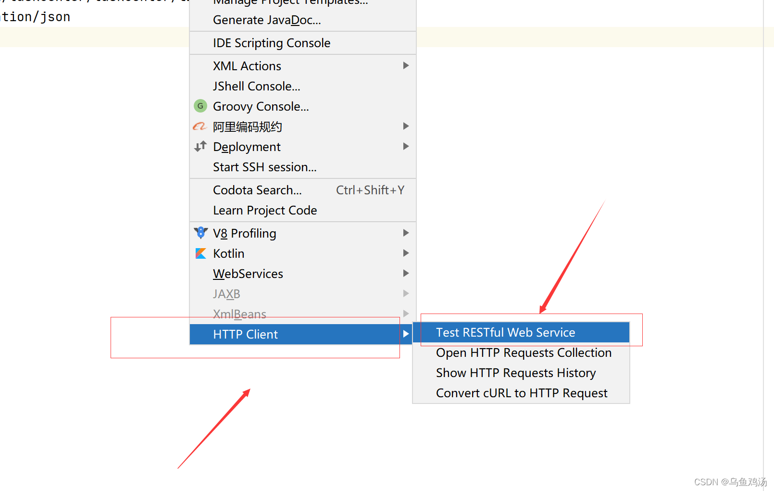This screenshot has width=774, height=491.
Task: Click the V8 Profiling icon
Action: pyautogui.click(x=200, y=233)
